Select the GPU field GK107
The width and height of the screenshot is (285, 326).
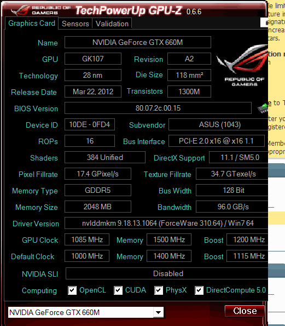click(93, 59)
